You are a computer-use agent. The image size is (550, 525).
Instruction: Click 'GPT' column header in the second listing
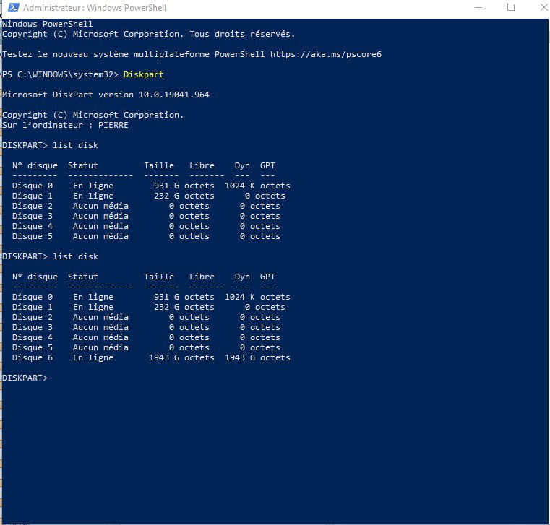pos(267,277)
